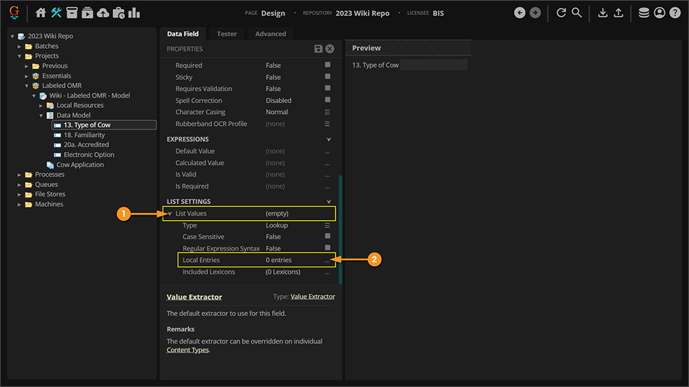Open the Home page icon
The image size is (689, 387).
point(41,13)
